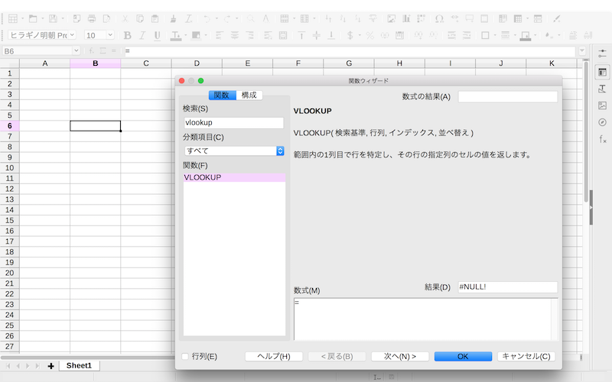Image resolution: width=612 pixels, height=382 pixels.
Task: Select row 6 header
Action: click(10, 126)
